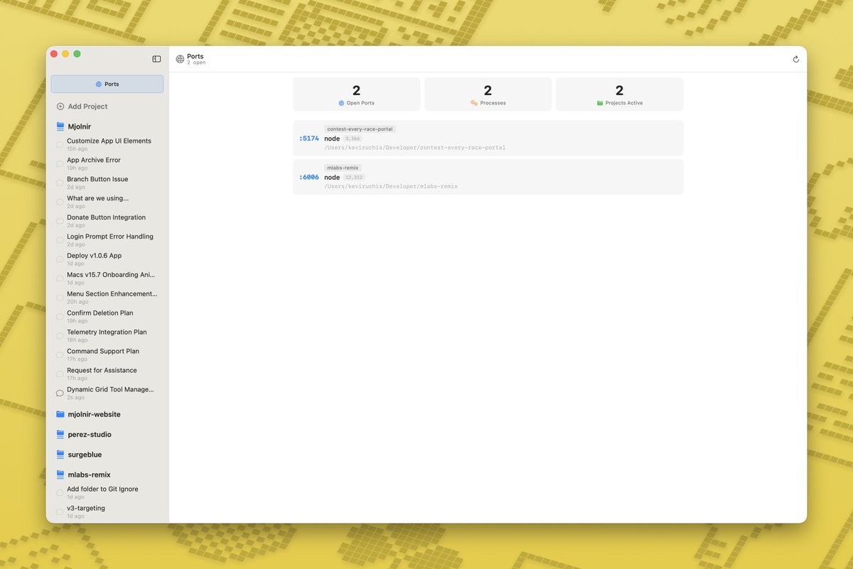Click chat bubble icon beside Telemetry Integration Plan
Screen dimensions: 853x569
[x=60, y=337]
